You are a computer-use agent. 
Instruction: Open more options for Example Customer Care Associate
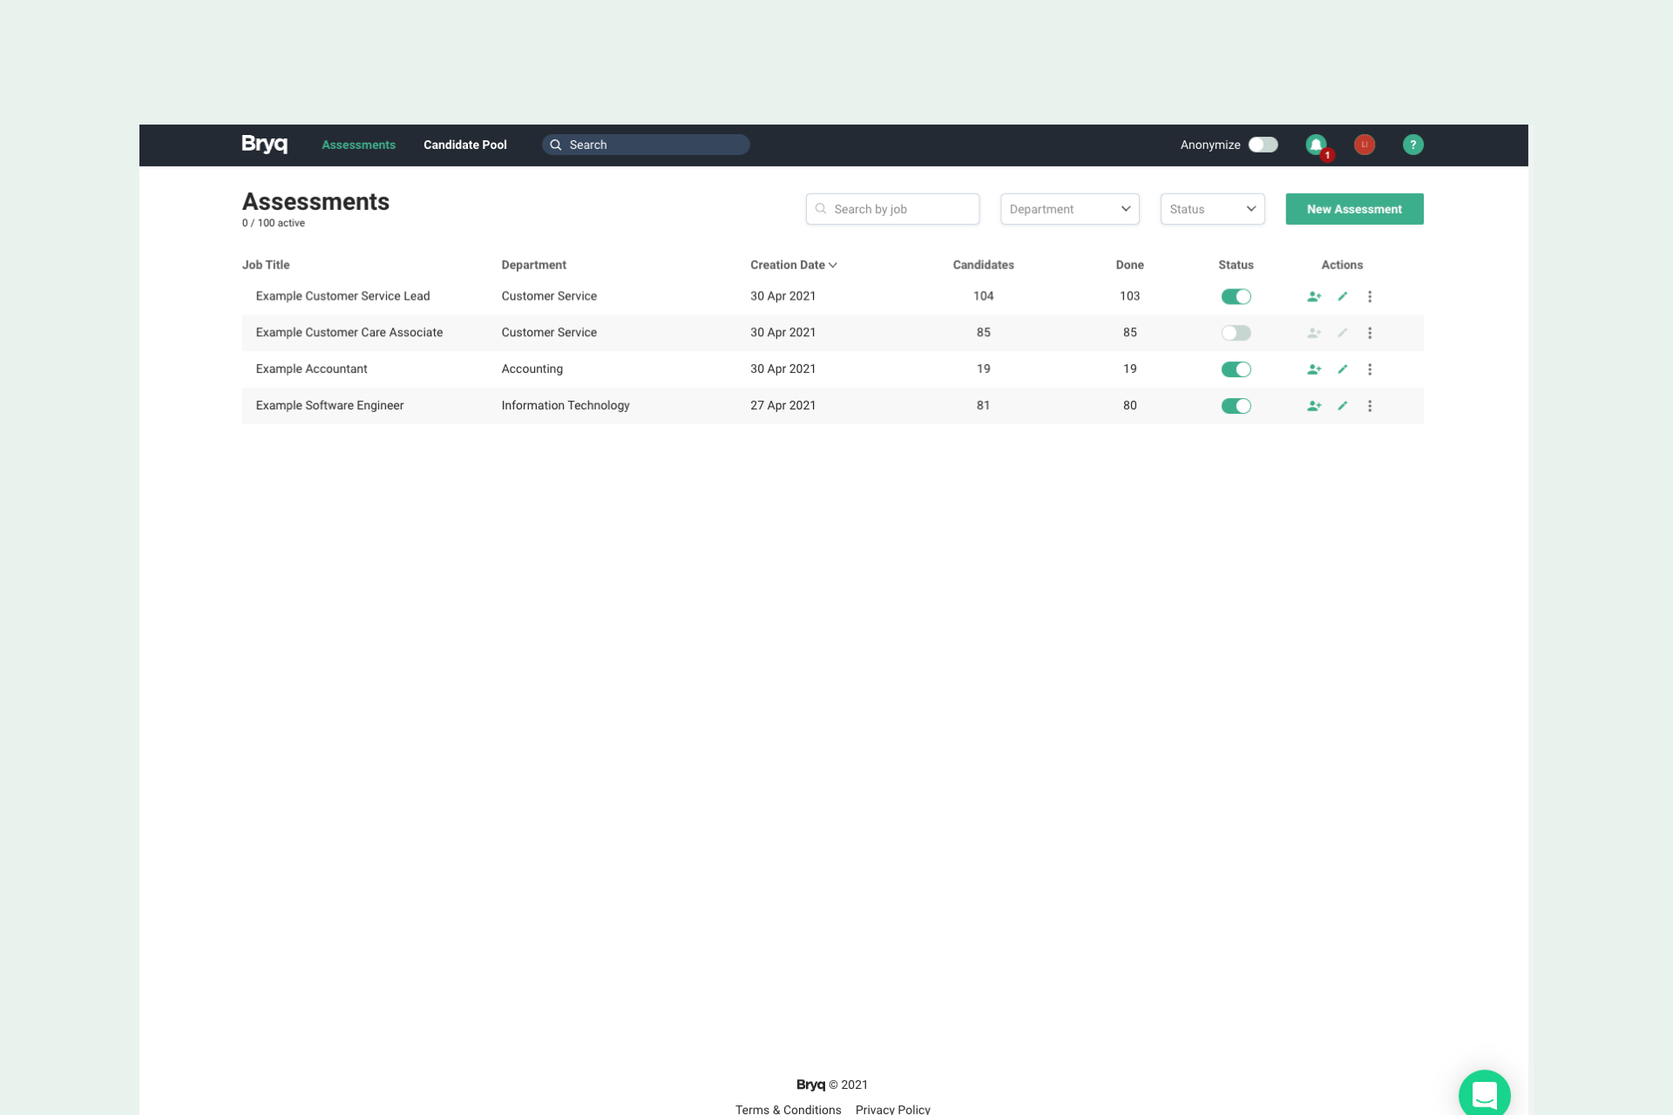pyautogui.click(x=1370, y=333)
